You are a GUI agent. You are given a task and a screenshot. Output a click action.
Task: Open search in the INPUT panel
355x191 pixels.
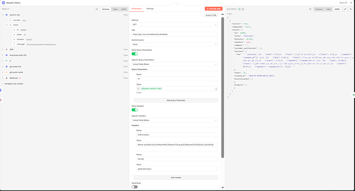97,9
